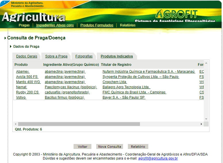Collapse the Dados da Praga section
223x163 pixels.
(11, 47)
